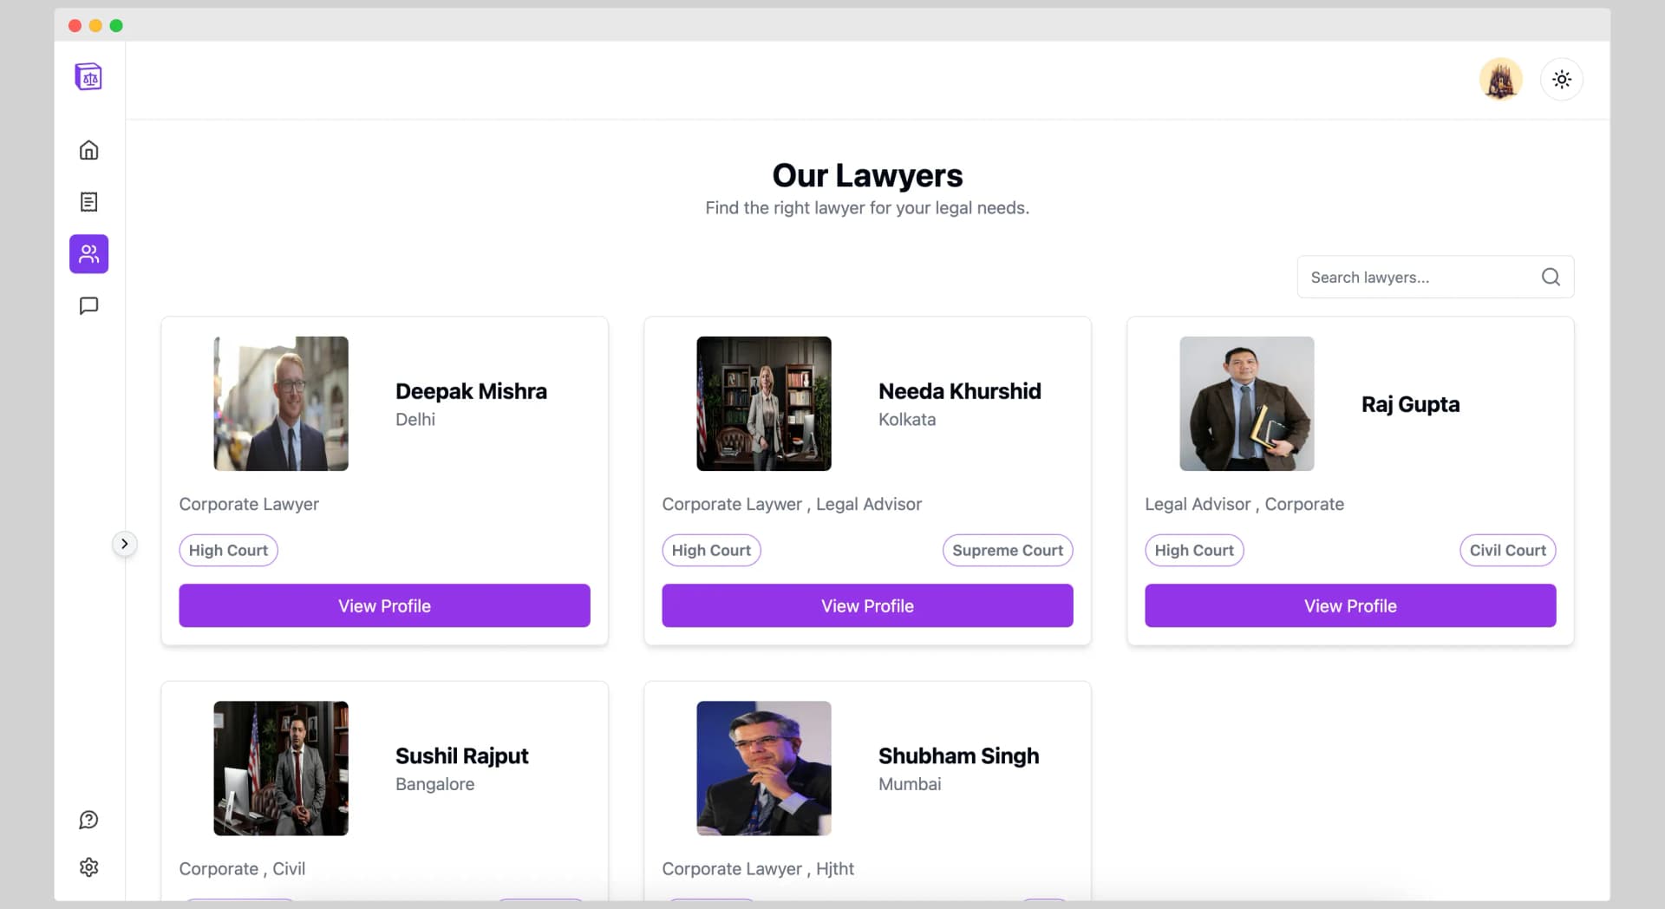Select the High Court badge on Deepak Mishra

[x=228, y=550]
